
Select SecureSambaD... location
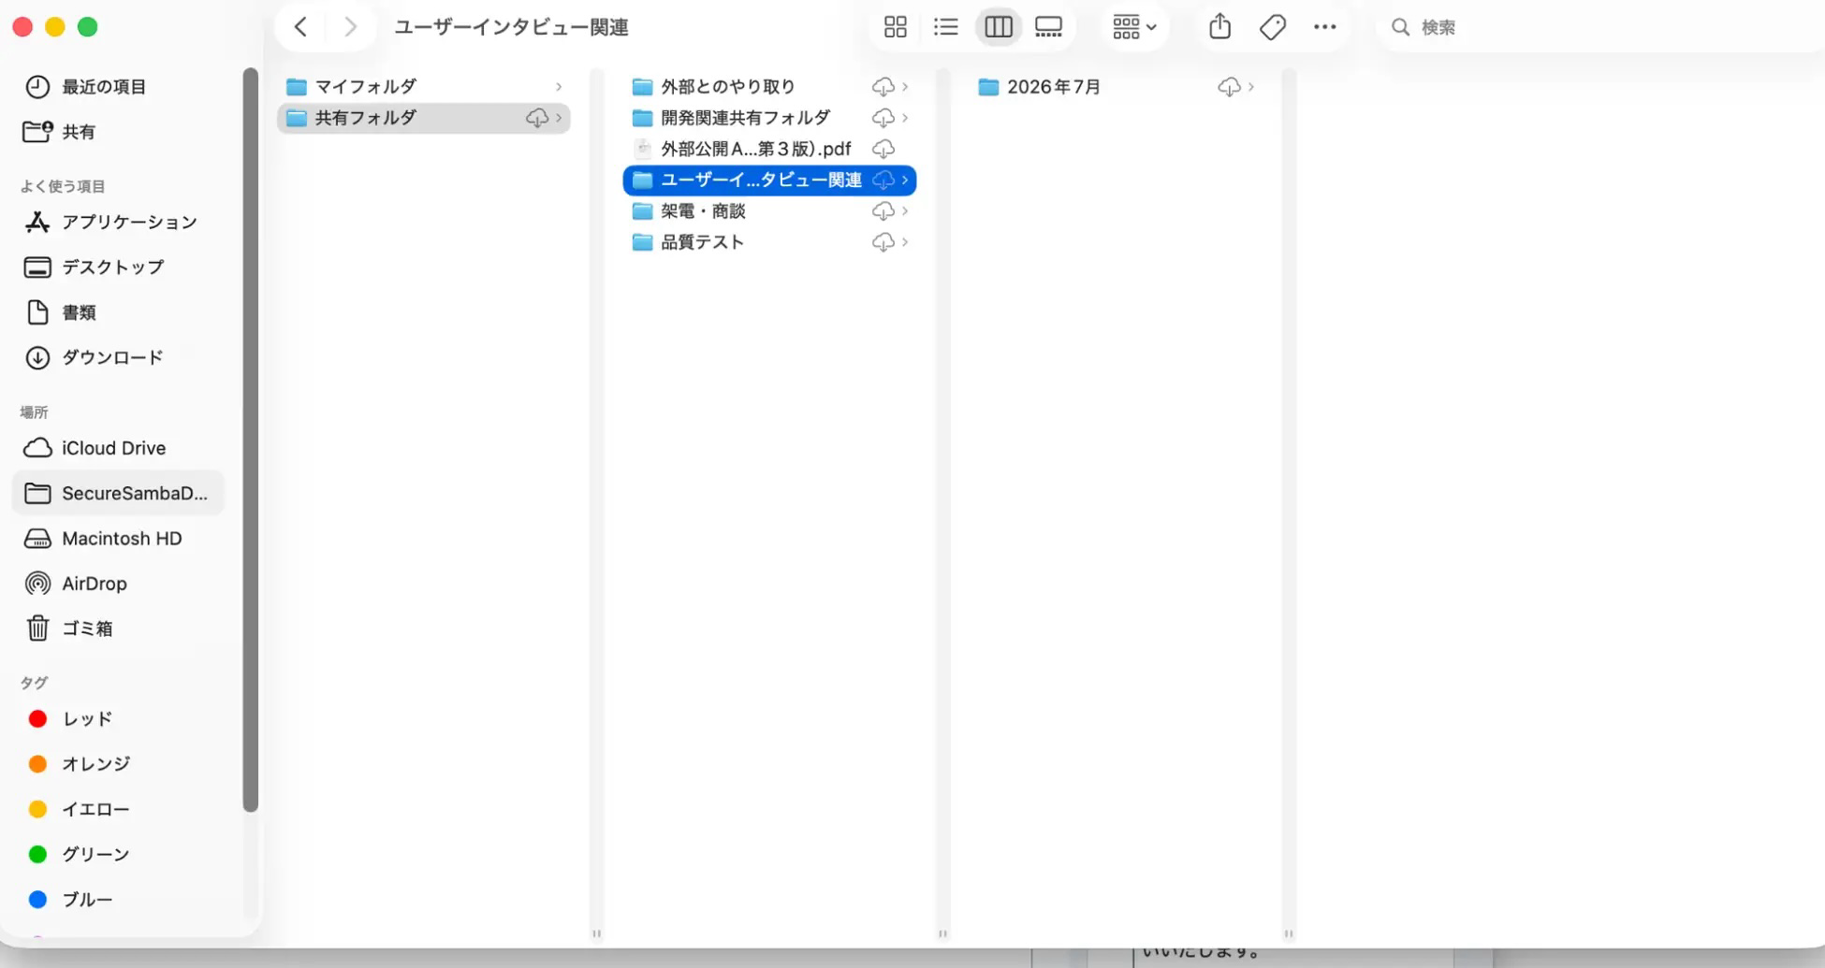tap(118, 493)
